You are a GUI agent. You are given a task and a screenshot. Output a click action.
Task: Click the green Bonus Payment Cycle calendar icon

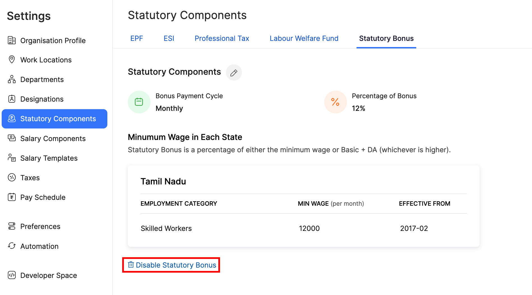[x=139, y=102]
